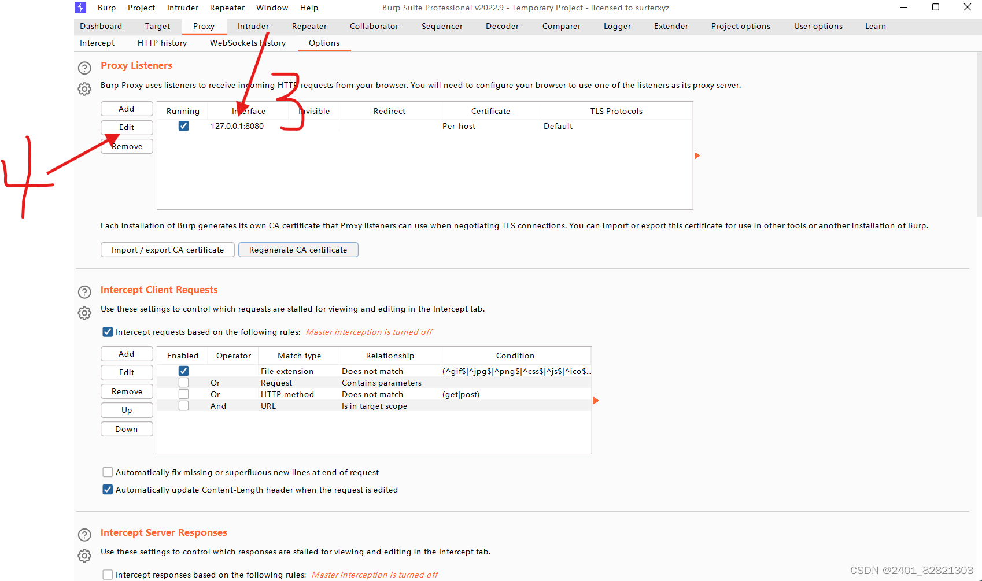
Task: Switch to the Target tab
Action: click(157, 26)
